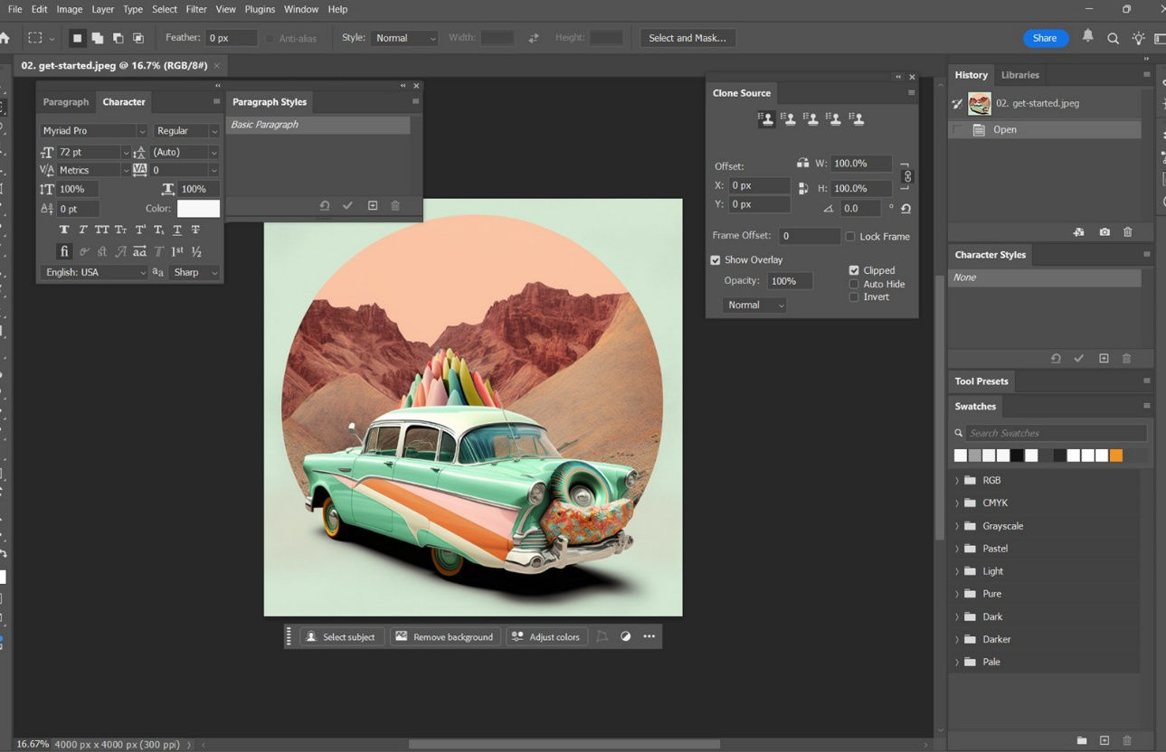Select the second clone source stamp slot
Viewport: 1166px width, 752px height.
click(x=788, y=117)
